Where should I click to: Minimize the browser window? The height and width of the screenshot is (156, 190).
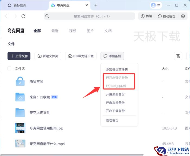click(x=168, y=5)
